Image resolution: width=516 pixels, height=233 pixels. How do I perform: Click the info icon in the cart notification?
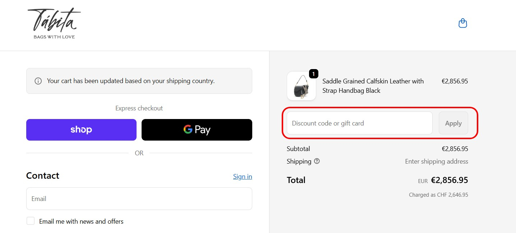pos(38,81)
